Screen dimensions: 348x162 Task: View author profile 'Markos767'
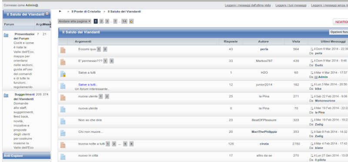pyautogui.click(x=264, y=61)
